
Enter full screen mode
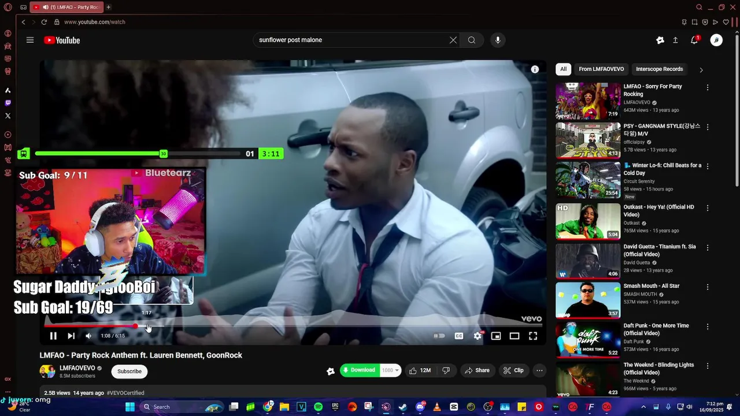533,336
